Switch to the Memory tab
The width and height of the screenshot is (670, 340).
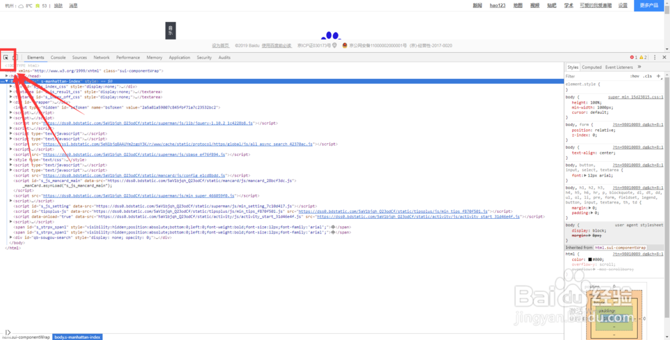[154, 57]
